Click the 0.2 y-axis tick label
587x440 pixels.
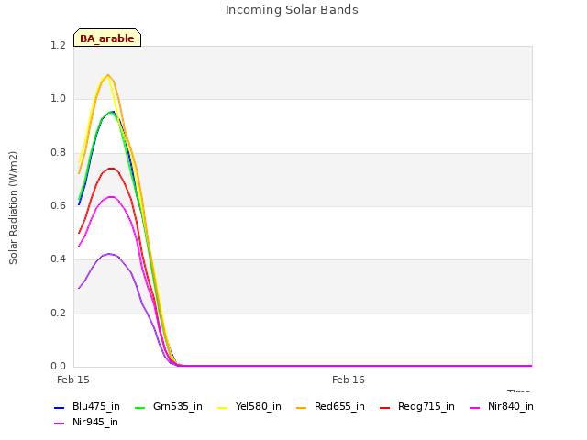[59, 313]
